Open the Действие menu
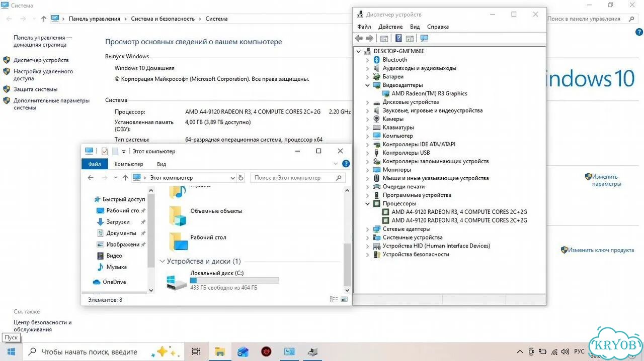This screenshot has width=644, height=361. point(390,27)
